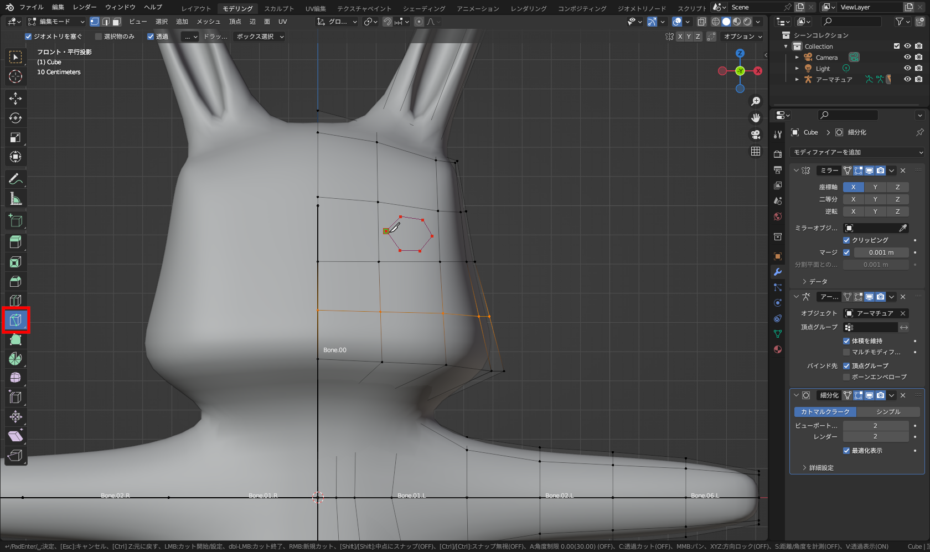930x552 pixels.
Task: Enable the 選択物のみ checkbox
Action: pos(99,37)
